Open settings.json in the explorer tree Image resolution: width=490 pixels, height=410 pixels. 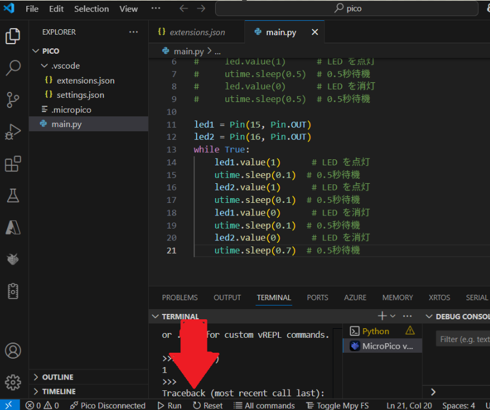point(80,95)
